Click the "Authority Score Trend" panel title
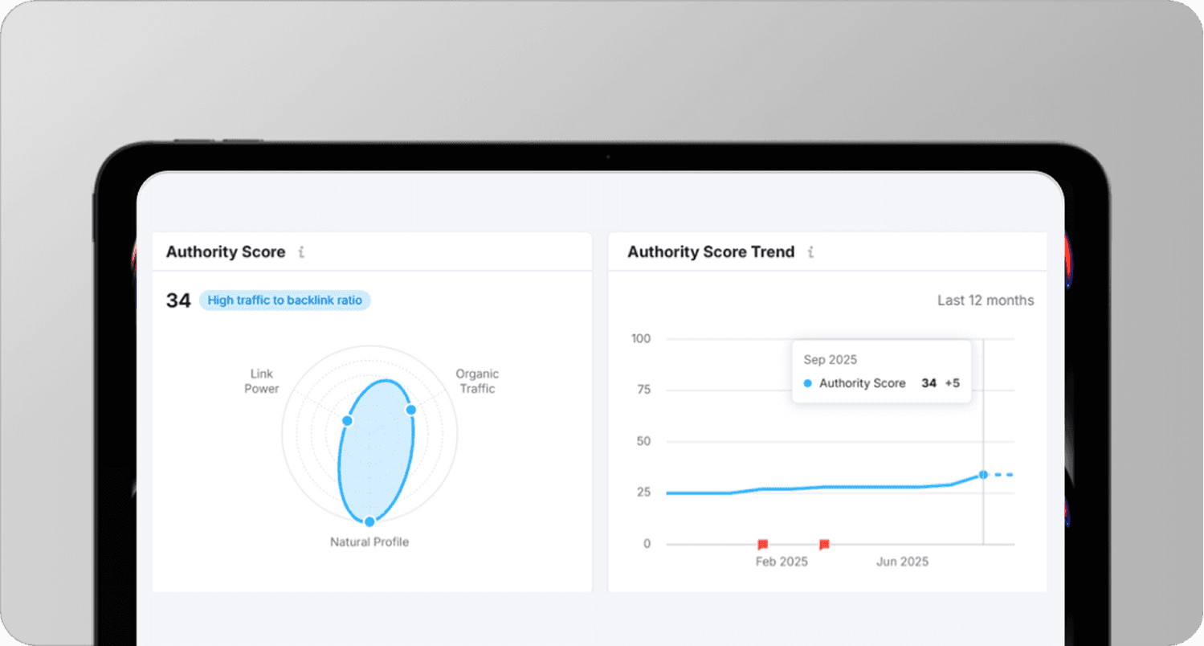 (x=711, y=252)
